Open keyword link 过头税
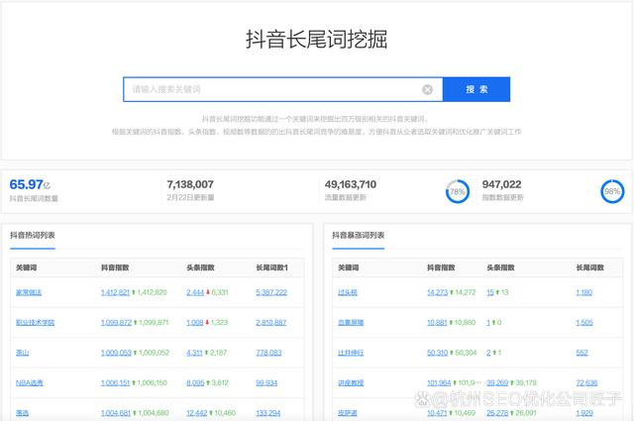 point(348,292)
